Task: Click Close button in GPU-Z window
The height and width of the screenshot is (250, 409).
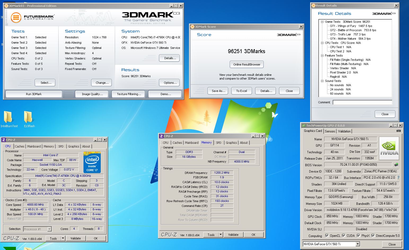Action: 392,244
